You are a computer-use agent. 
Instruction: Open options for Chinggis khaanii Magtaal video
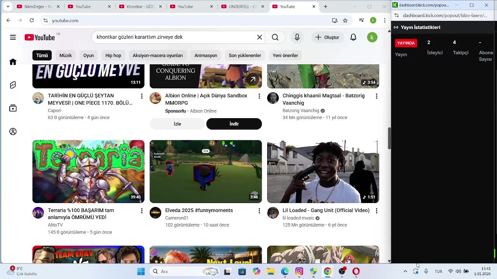click(376, 96)
